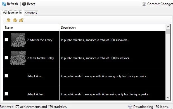Select the Achievements tab
173x109 pixels.
pos(12,13)
